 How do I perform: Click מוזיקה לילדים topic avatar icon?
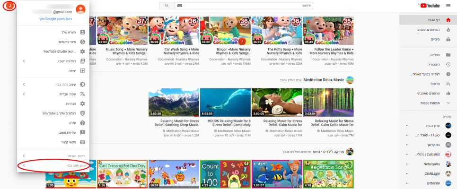pyautogui.click(x=350, y=151)
